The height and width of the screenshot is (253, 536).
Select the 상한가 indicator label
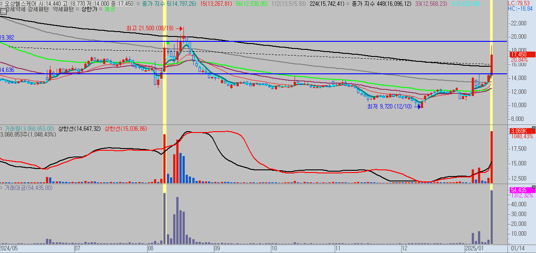[x=89, y=9]
